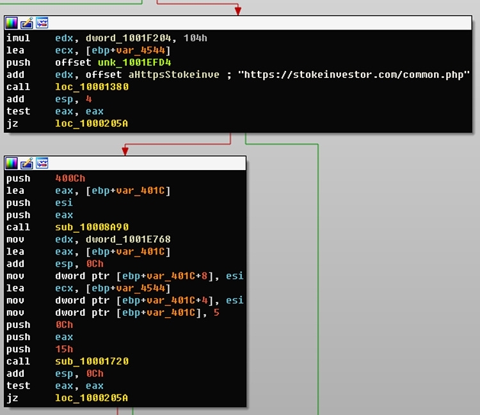
Task: Click the push 400Ch value
Action: (x=70, y=178)
